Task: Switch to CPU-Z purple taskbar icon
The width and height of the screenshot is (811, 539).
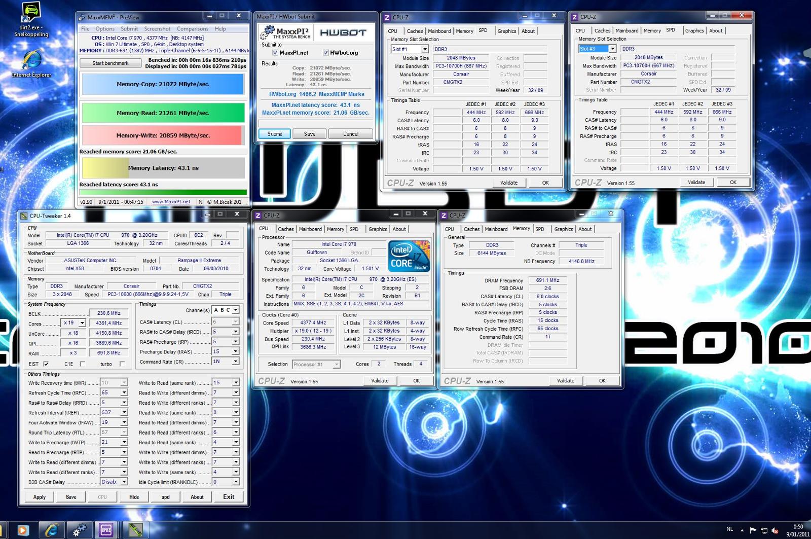Action: pos(106,530)
